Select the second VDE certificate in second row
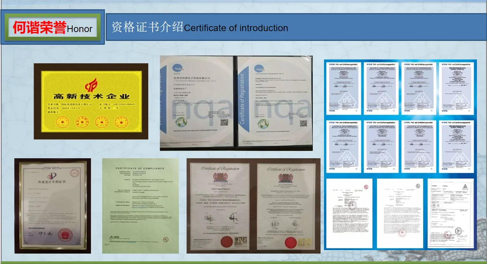The width and height of the screenshot is (487, 264). coord(382,147)
